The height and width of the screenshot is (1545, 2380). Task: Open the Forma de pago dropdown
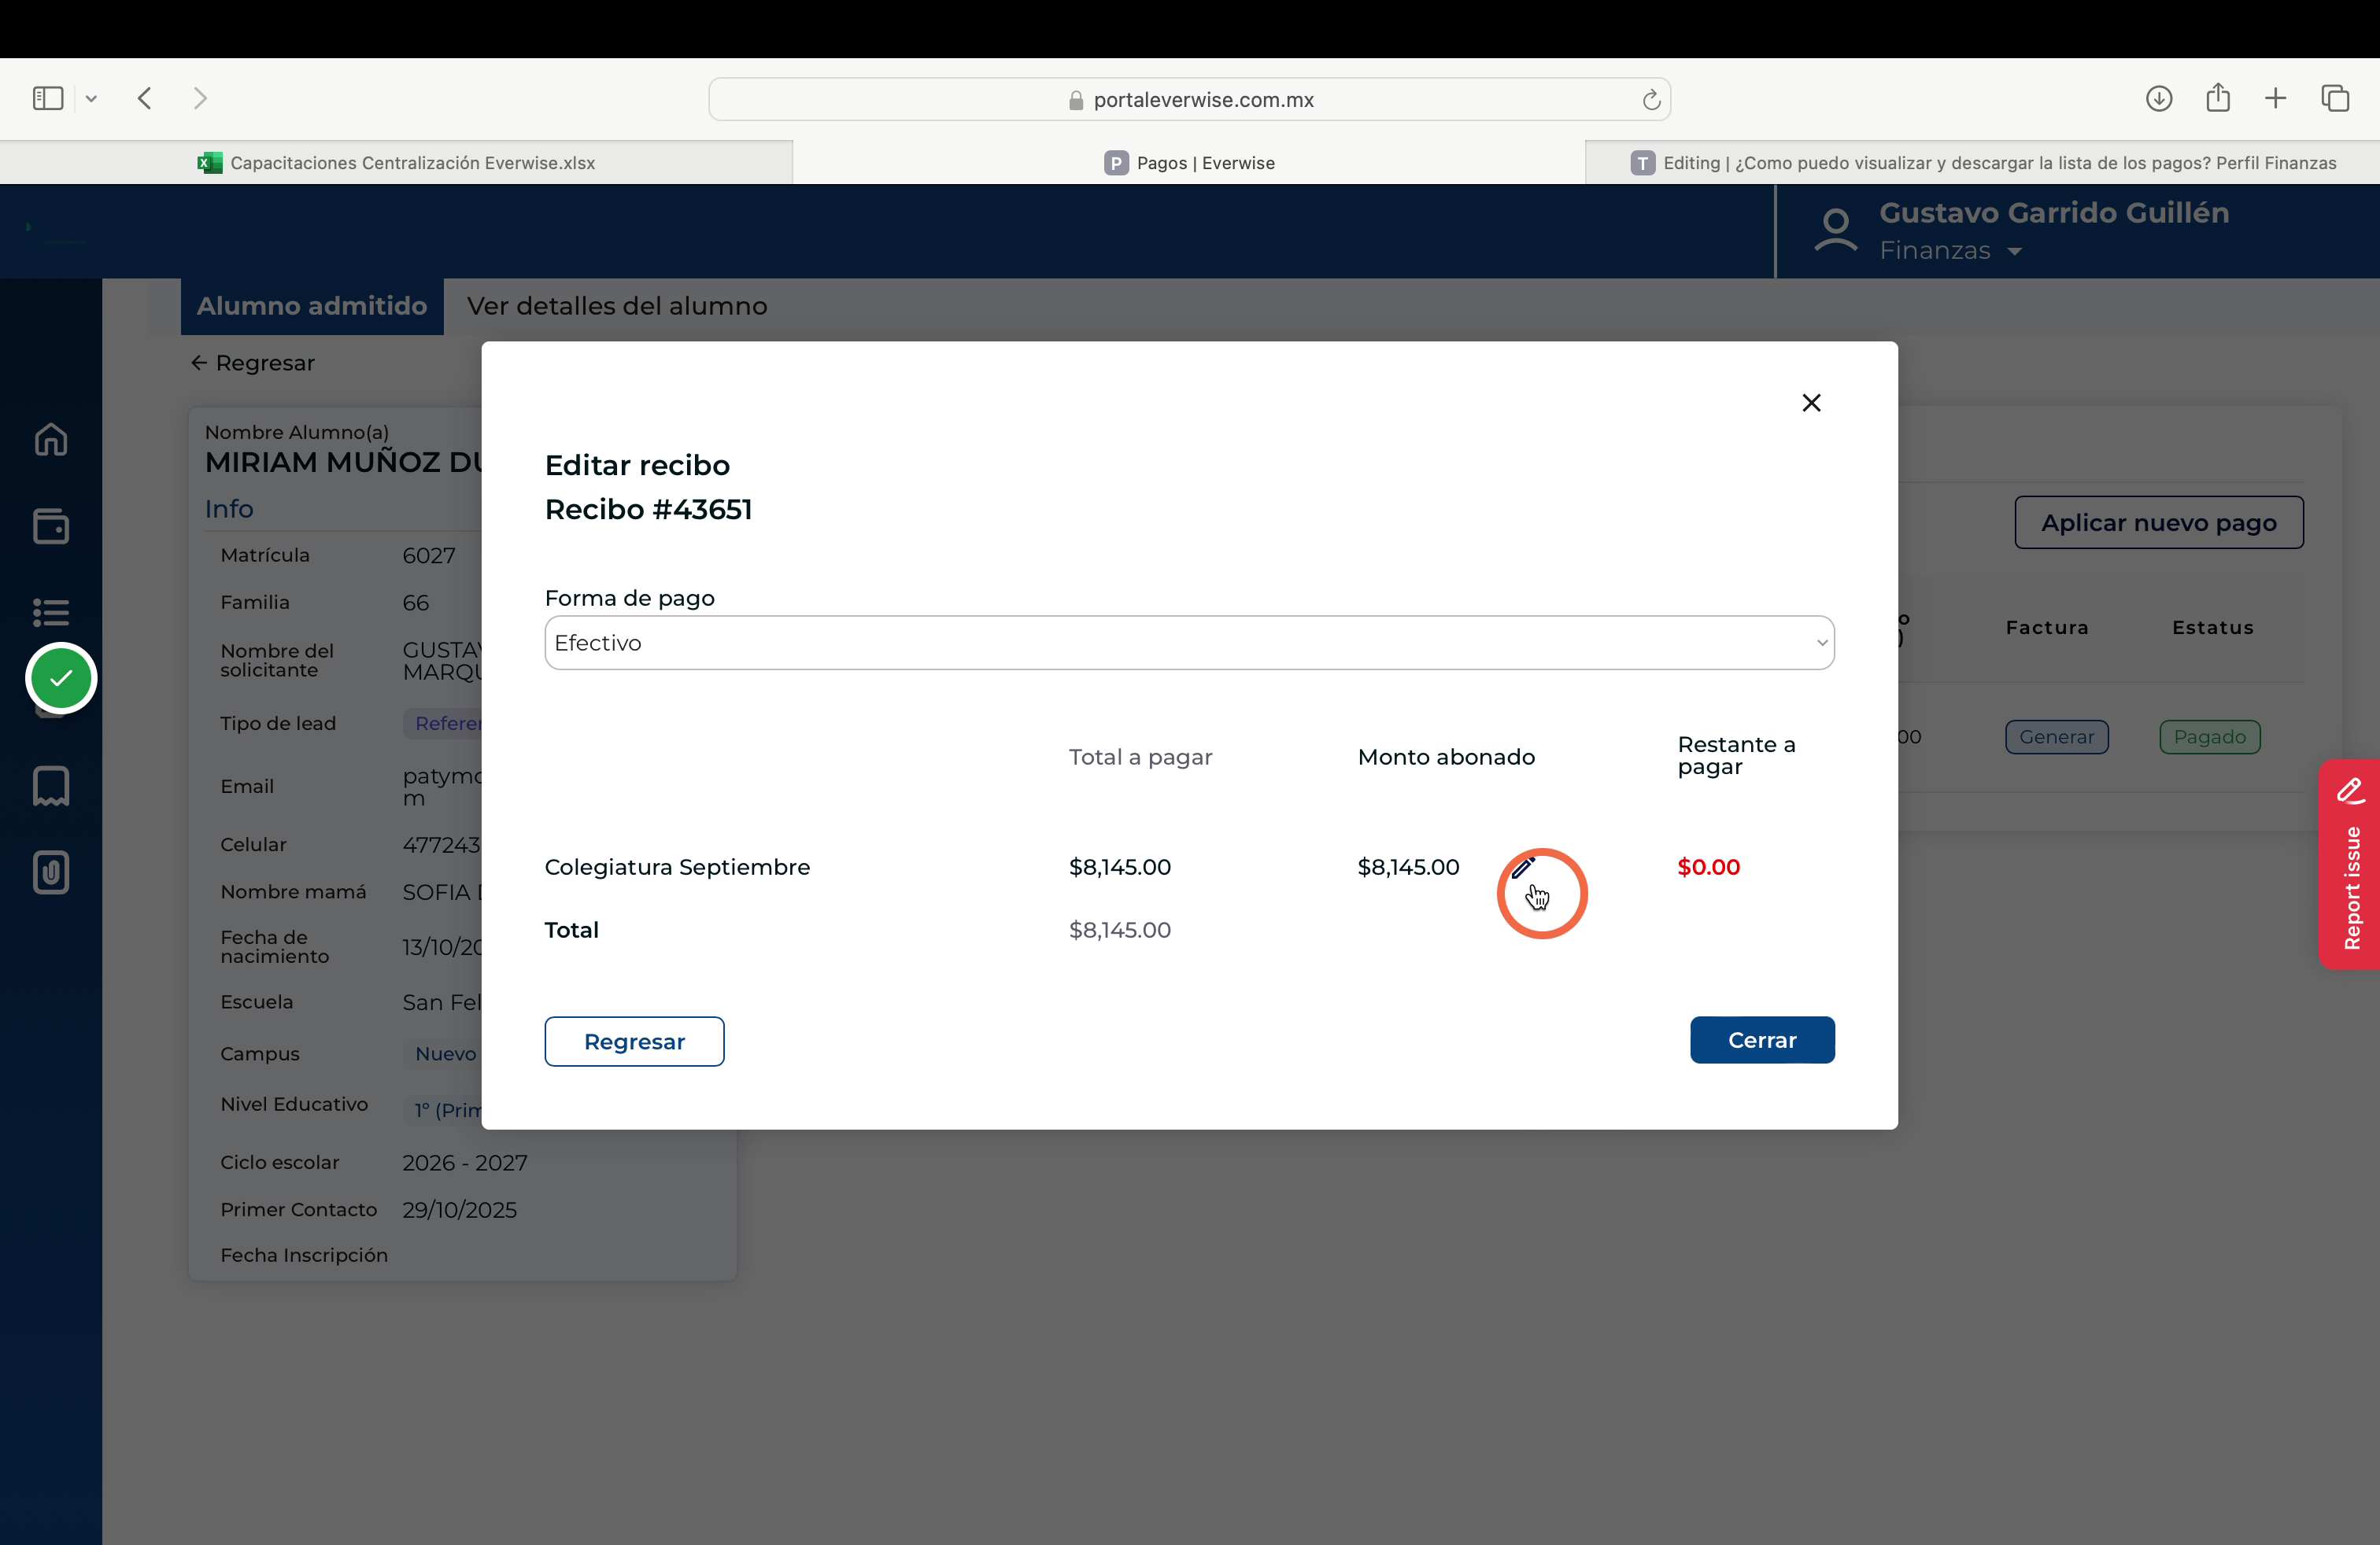1189,643
